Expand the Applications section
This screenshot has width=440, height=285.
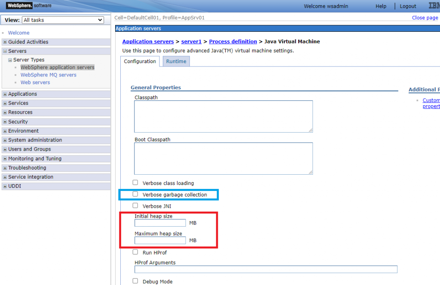click(5, 94)
